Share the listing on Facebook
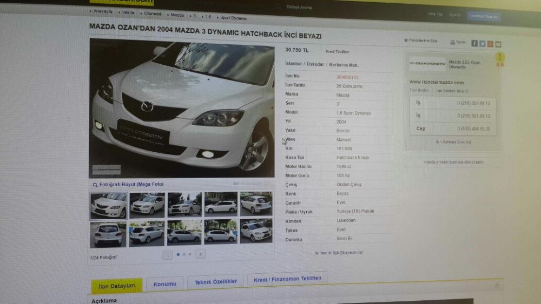 (x=474, y=43)
